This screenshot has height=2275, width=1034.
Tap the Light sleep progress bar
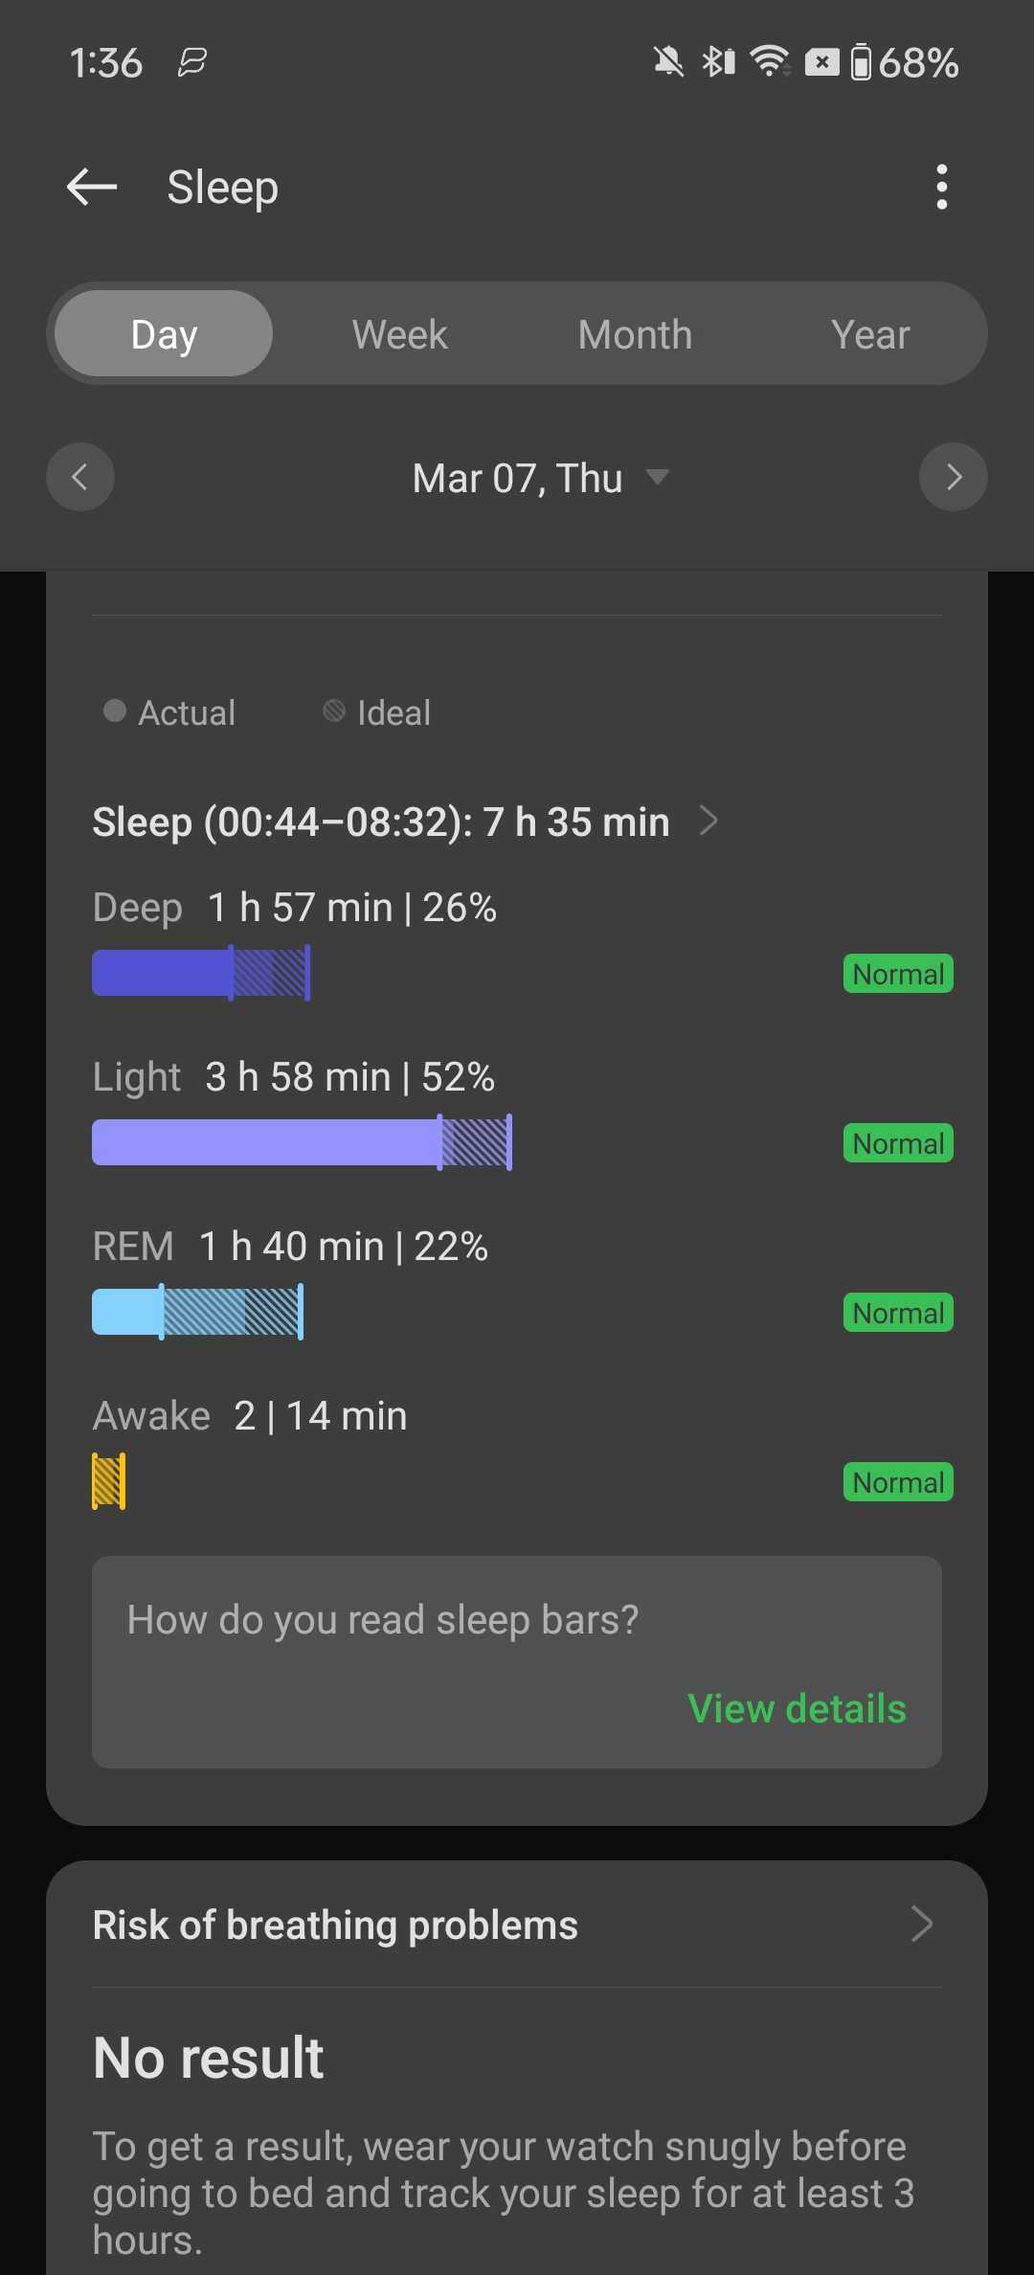click(x=302, y=1142)
